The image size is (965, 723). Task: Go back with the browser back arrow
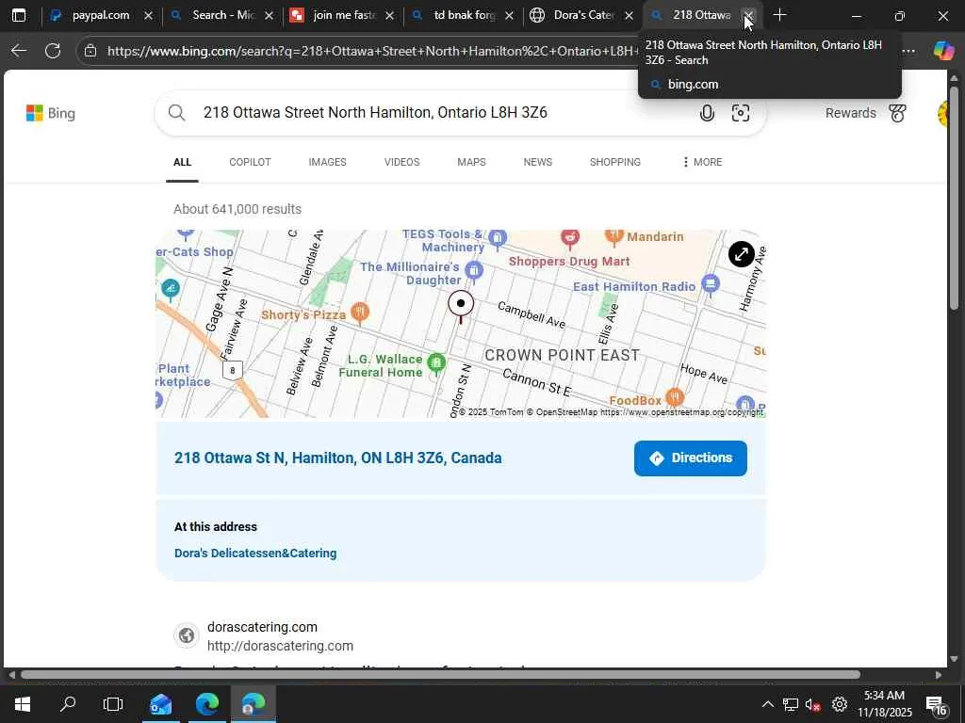click(x=19, y=51)
